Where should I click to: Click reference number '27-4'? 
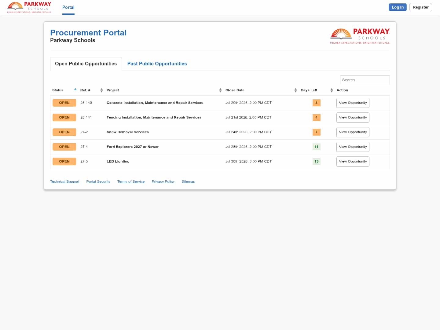click(x=84, y=147)
